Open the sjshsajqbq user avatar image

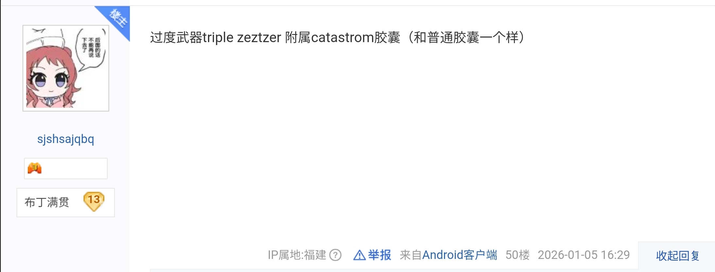(66, 68)
